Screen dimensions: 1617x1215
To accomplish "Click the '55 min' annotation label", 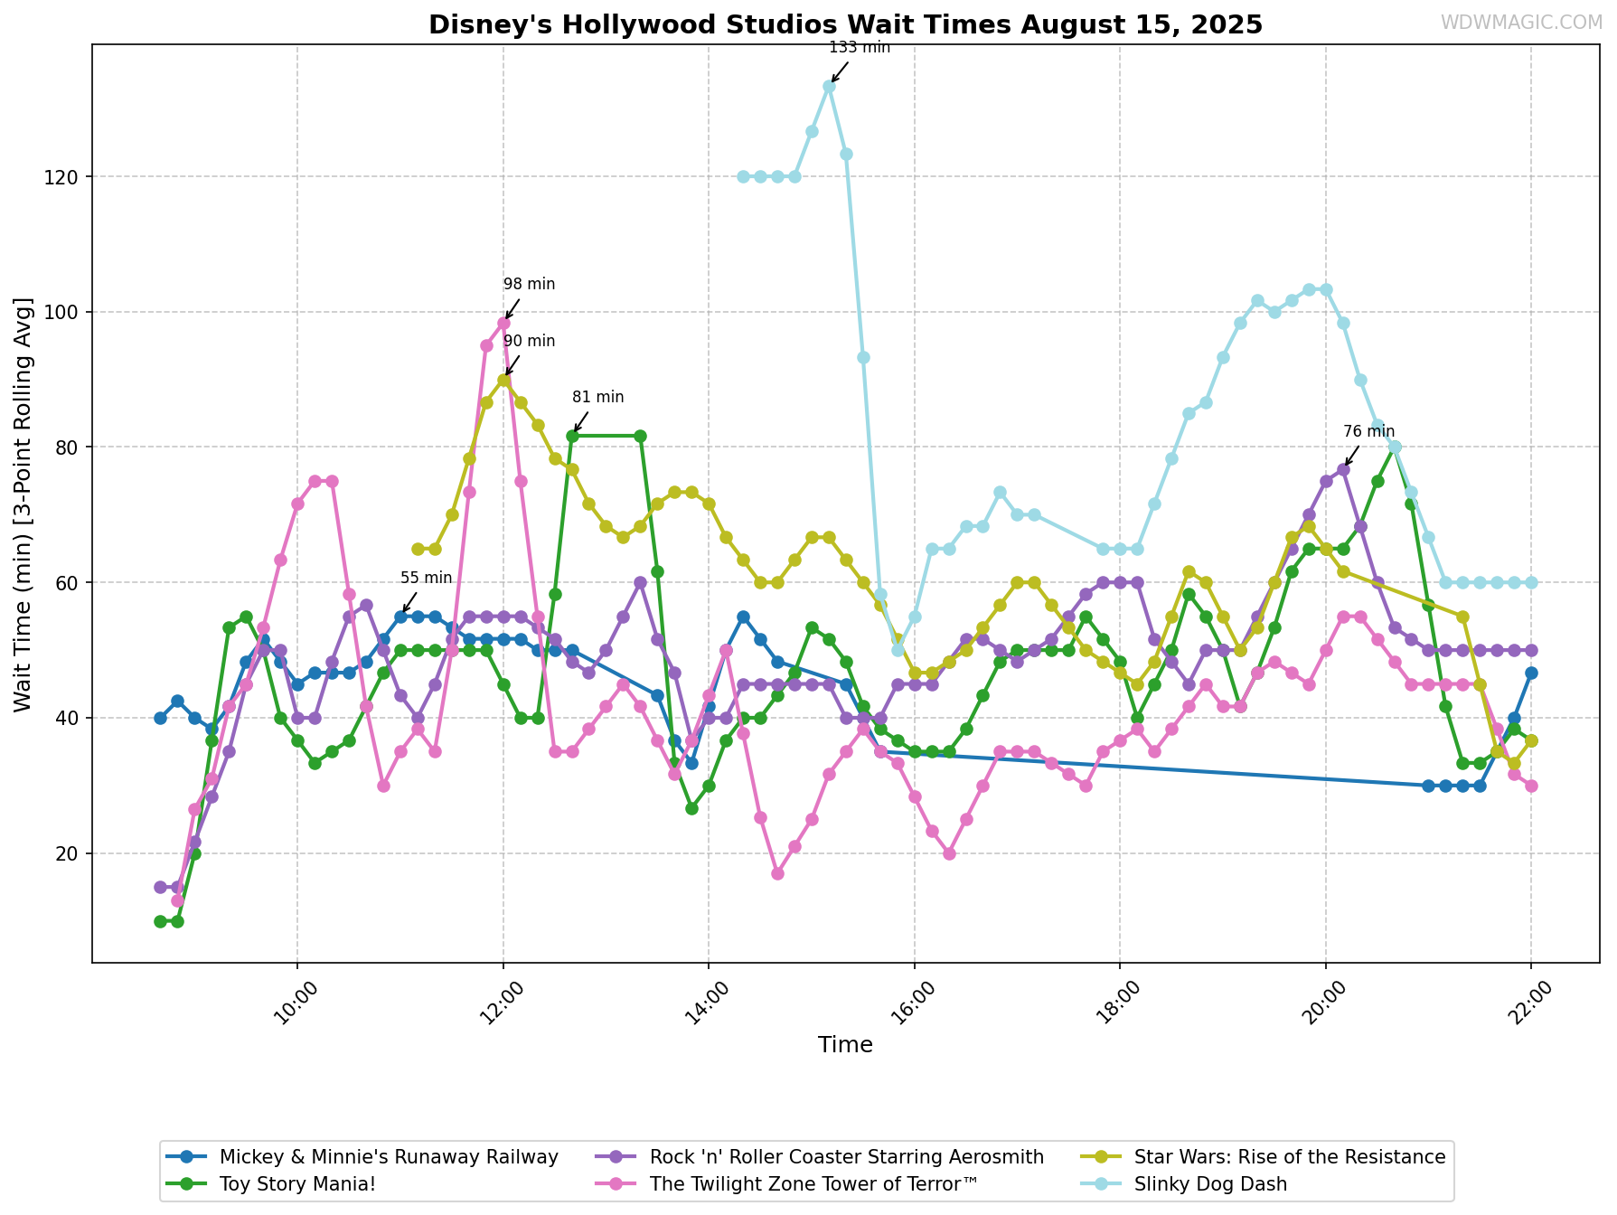I will (426, 578).
